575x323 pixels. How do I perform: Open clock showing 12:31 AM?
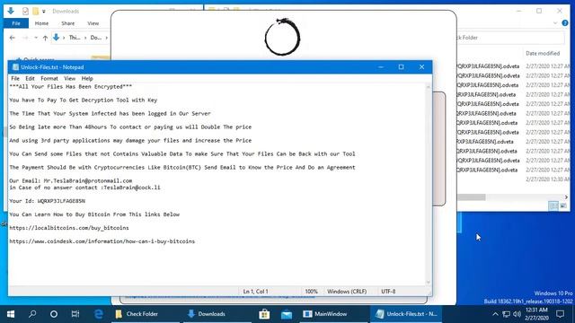(x=536, y=314)
